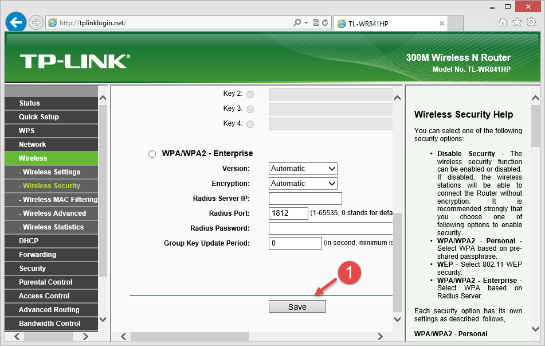Open the new tab button
This screenshot has height=346, width=545.
click(x=456, y=24)
